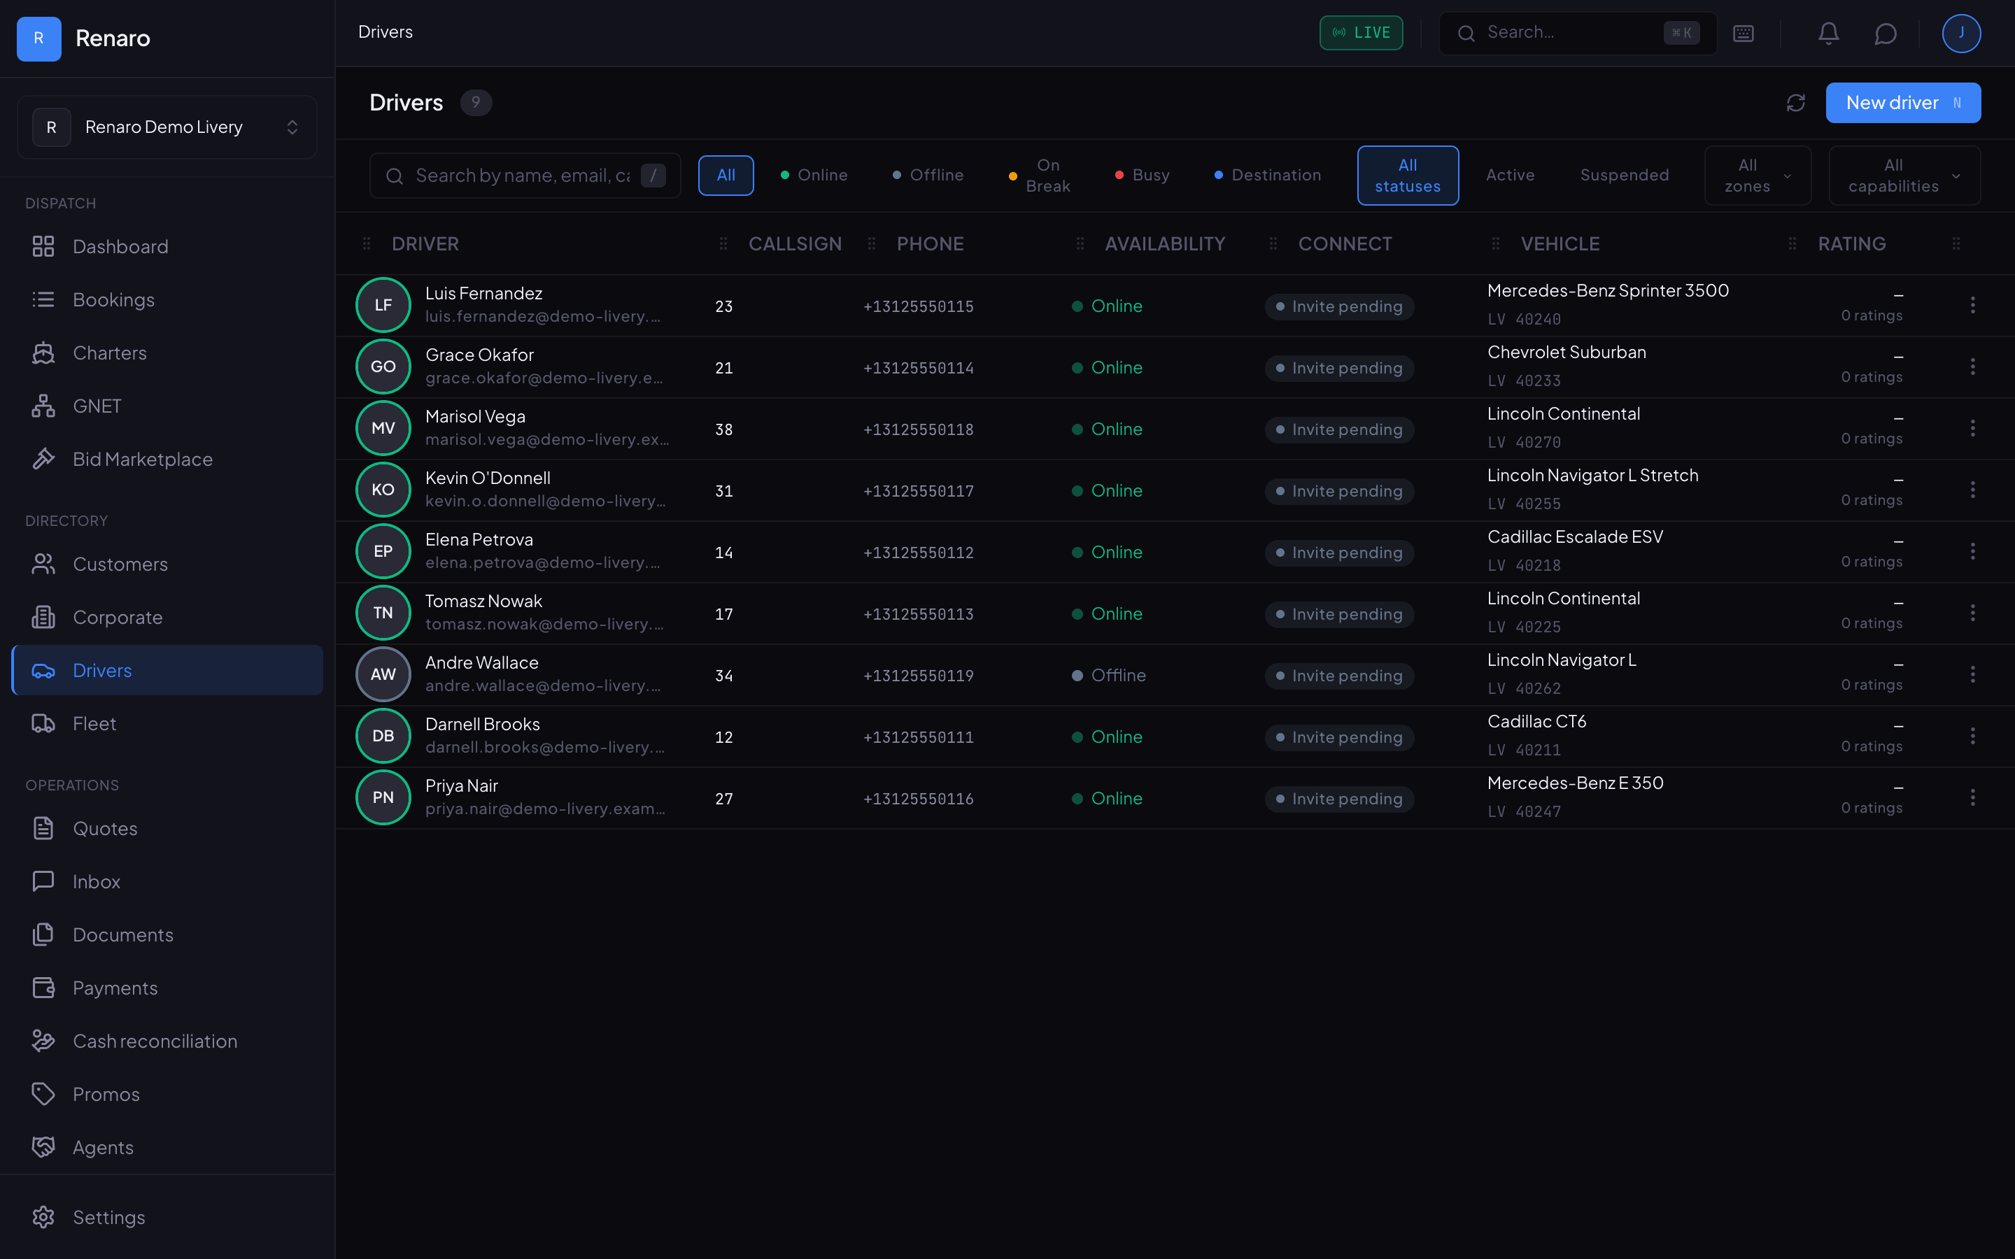Select the Suspended status filter

(1624, 176)
